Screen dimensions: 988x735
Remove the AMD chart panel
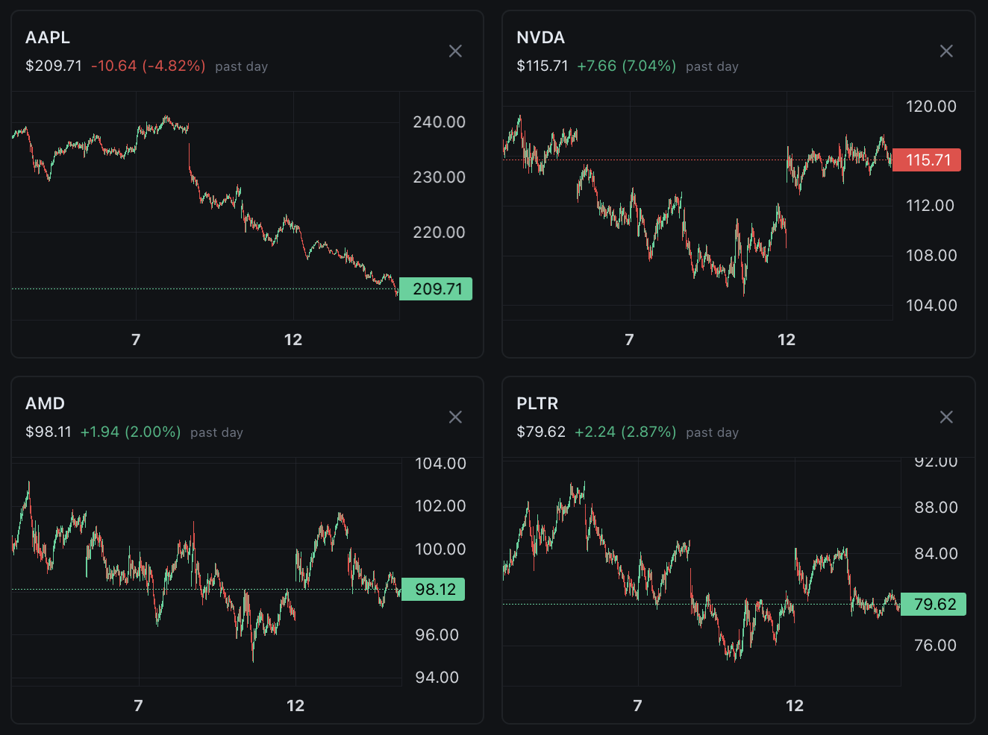[455, 417]
